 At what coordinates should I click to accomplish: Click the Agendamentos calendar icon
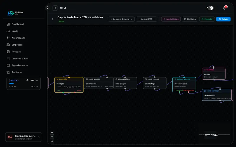(x=8, y=65)
